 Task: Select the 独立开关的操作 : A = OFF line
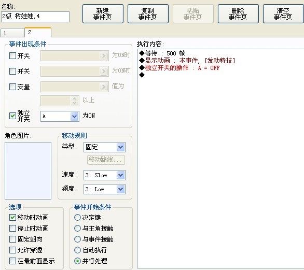179,68
